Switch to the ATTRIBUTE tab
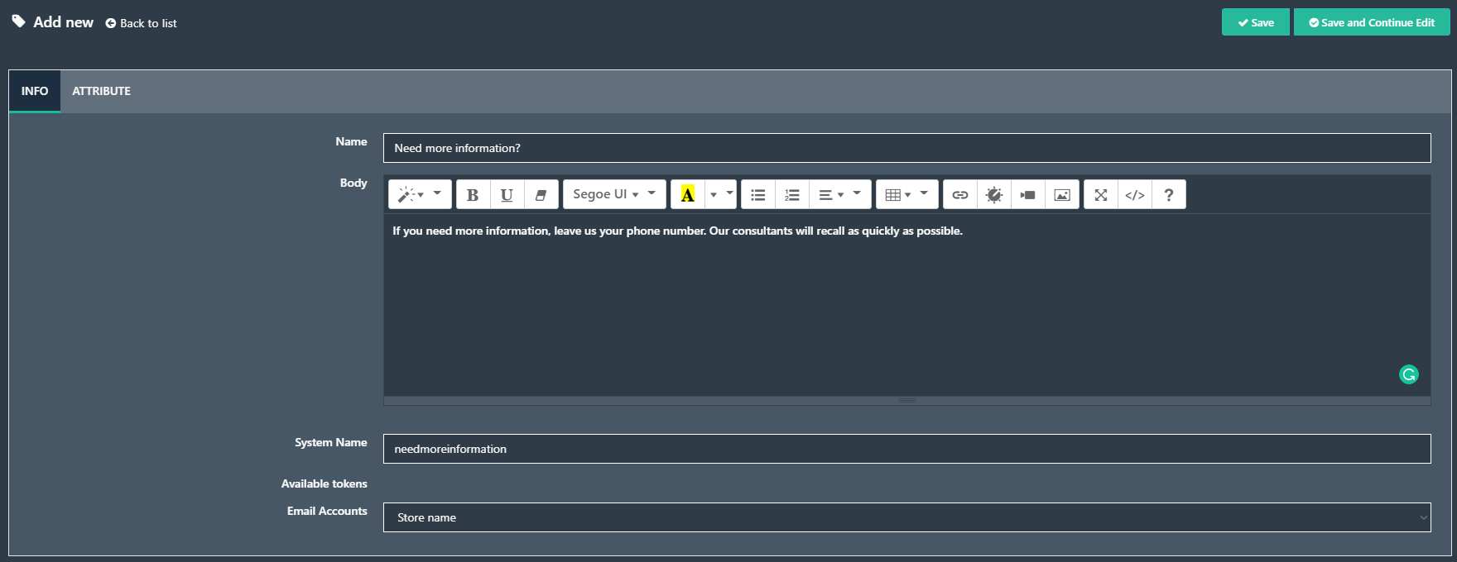This screenshot has height=562, width=1457. pyautogui.click(x=101, y=91)
